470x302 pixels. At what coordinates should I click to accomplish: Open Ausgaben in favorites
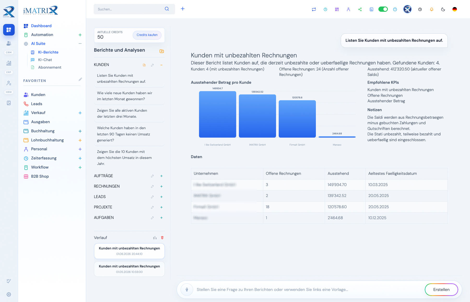[x=40, y=122]
